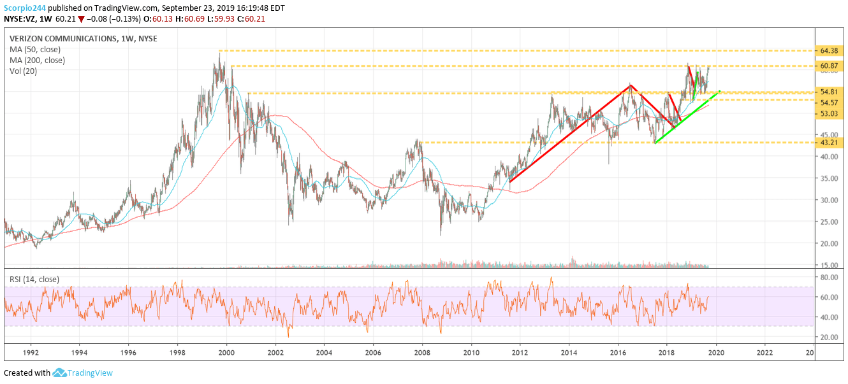
Task: Click the 2022 year on time axis
Action: pos(764,352)
